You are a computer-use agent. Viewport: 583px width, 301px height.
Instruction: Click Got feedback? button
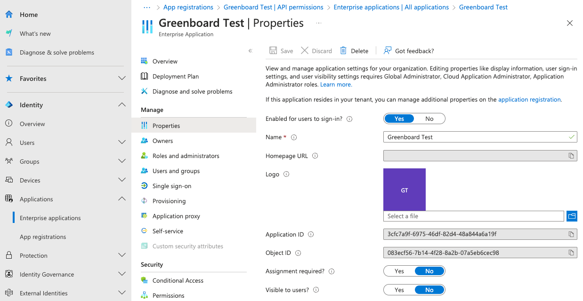409,51
